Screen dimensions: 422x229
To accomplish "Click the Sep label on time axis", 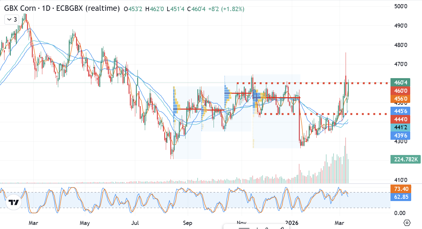I will click(x=188, y=223).
